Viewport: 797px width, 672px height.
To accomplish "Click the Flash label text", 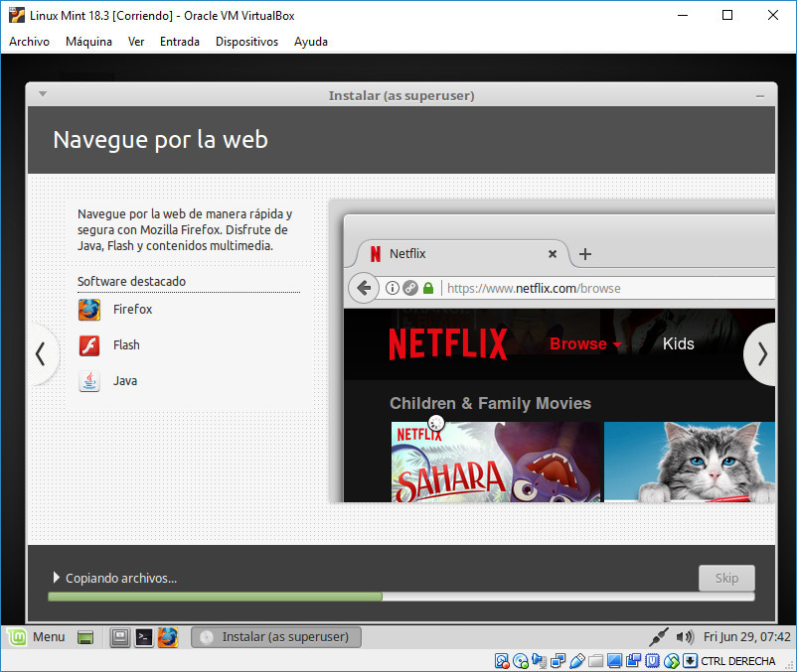I will click(x=126, y=345).
